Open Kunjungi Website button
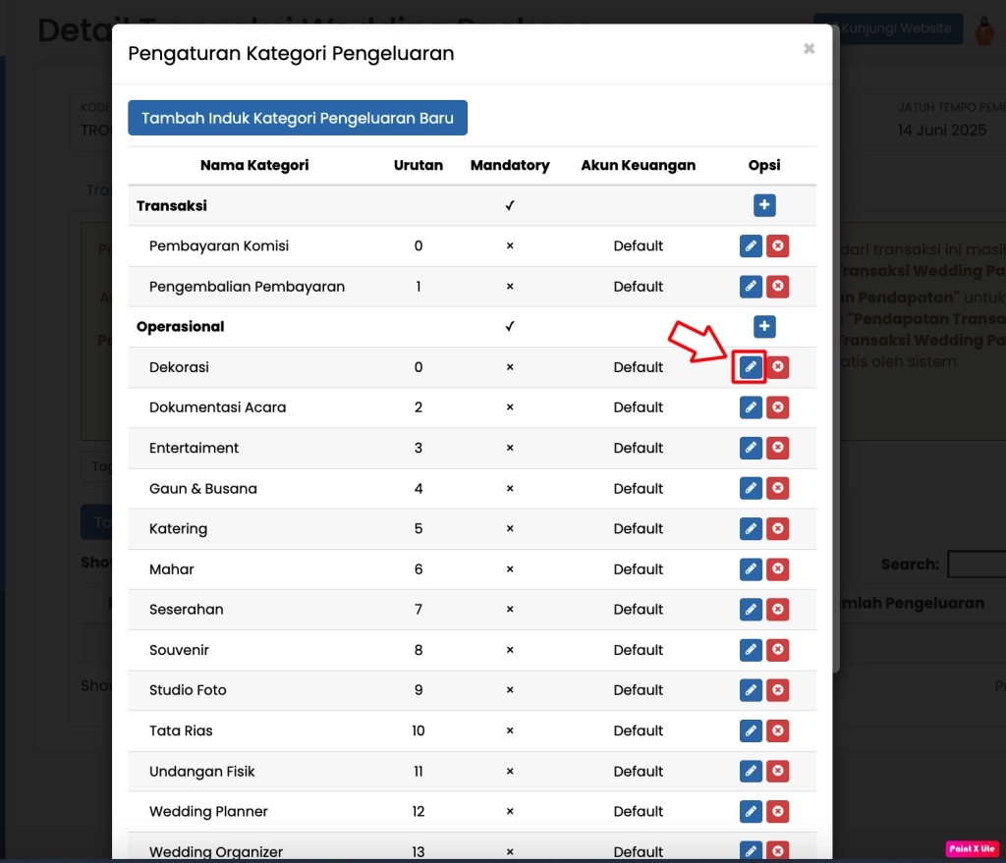 (888, 28)
